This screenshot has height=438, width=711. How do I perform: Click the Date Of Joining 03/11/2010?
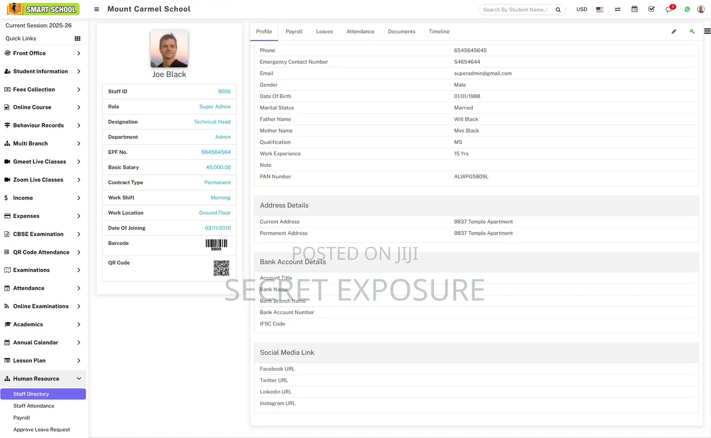coord(217,228)
